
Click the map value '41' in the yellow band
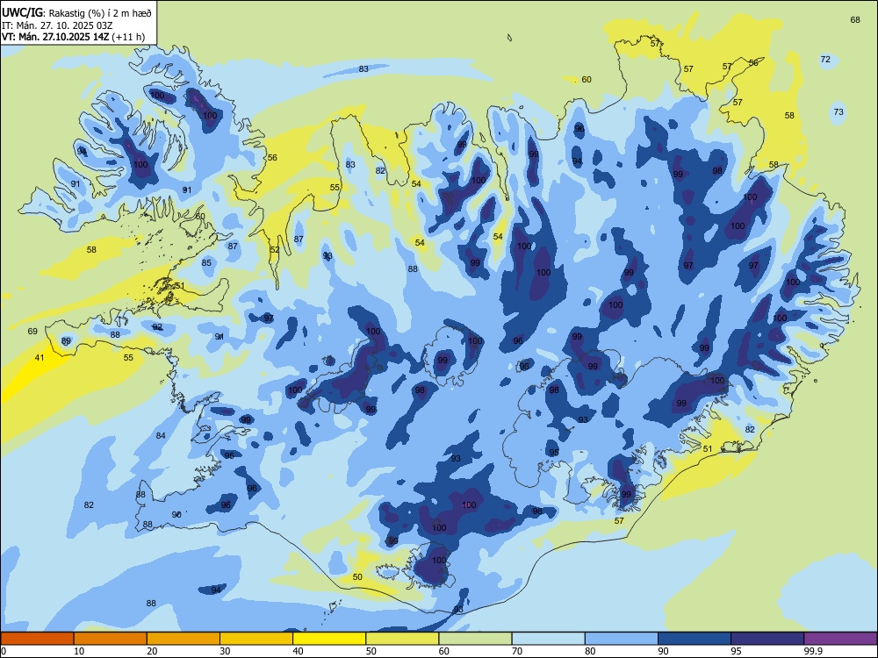coord(40,358)
